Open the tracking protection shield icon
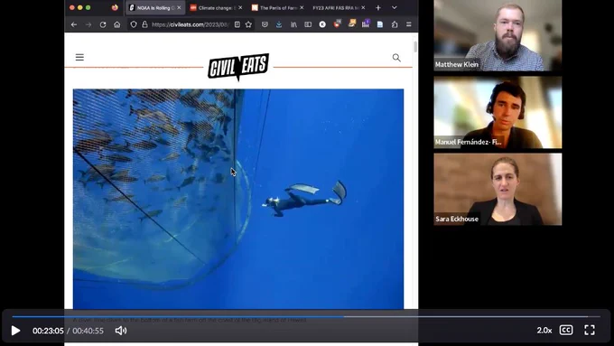 [134, 24]
